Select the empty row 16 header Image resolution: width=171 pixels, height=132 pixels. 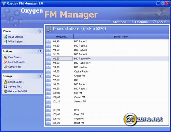[x=48, y=106]
